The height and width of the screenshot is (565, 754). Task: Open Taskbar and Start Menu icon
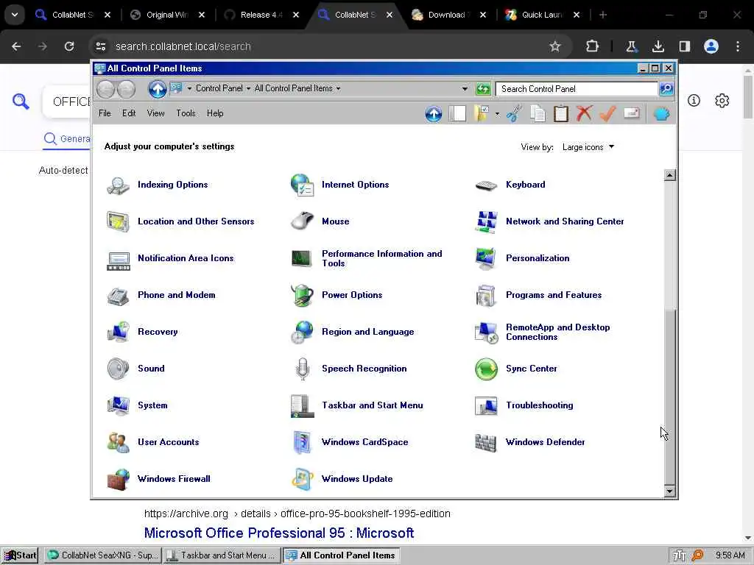(303, 406)
